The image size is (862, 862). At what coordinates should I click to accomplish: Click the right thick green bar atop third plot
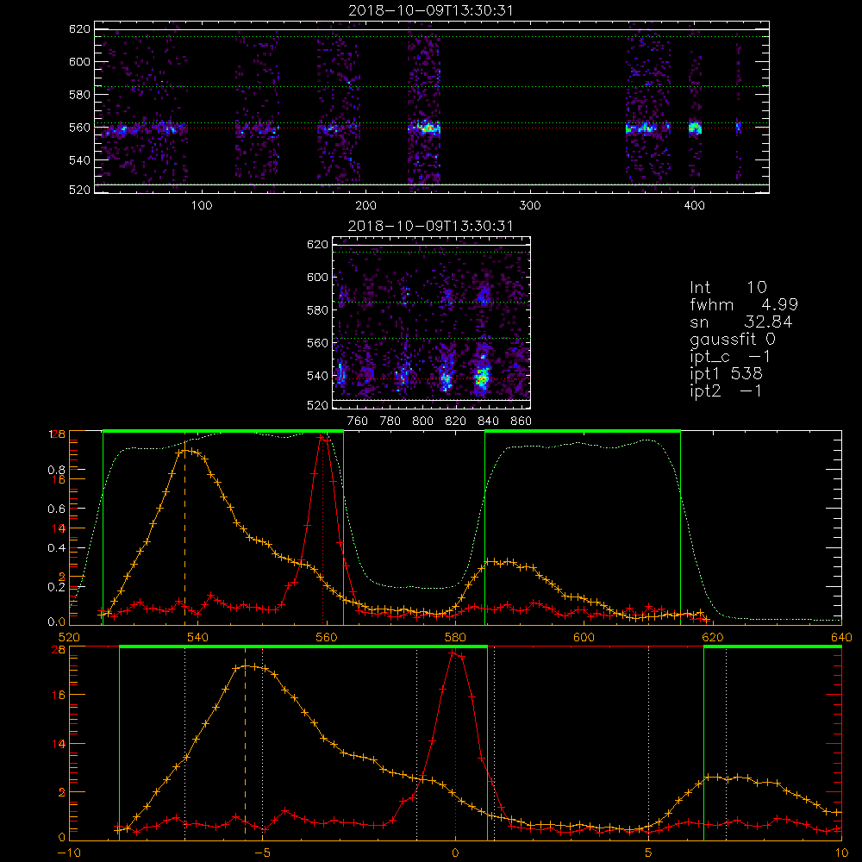[583, 431]
